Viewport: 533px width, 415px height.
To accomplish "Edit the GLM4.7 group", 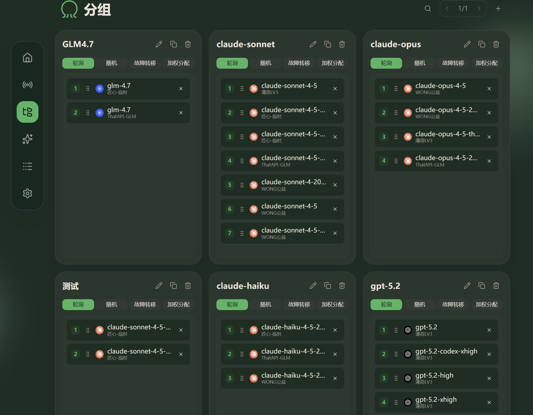I will point(159,44).
